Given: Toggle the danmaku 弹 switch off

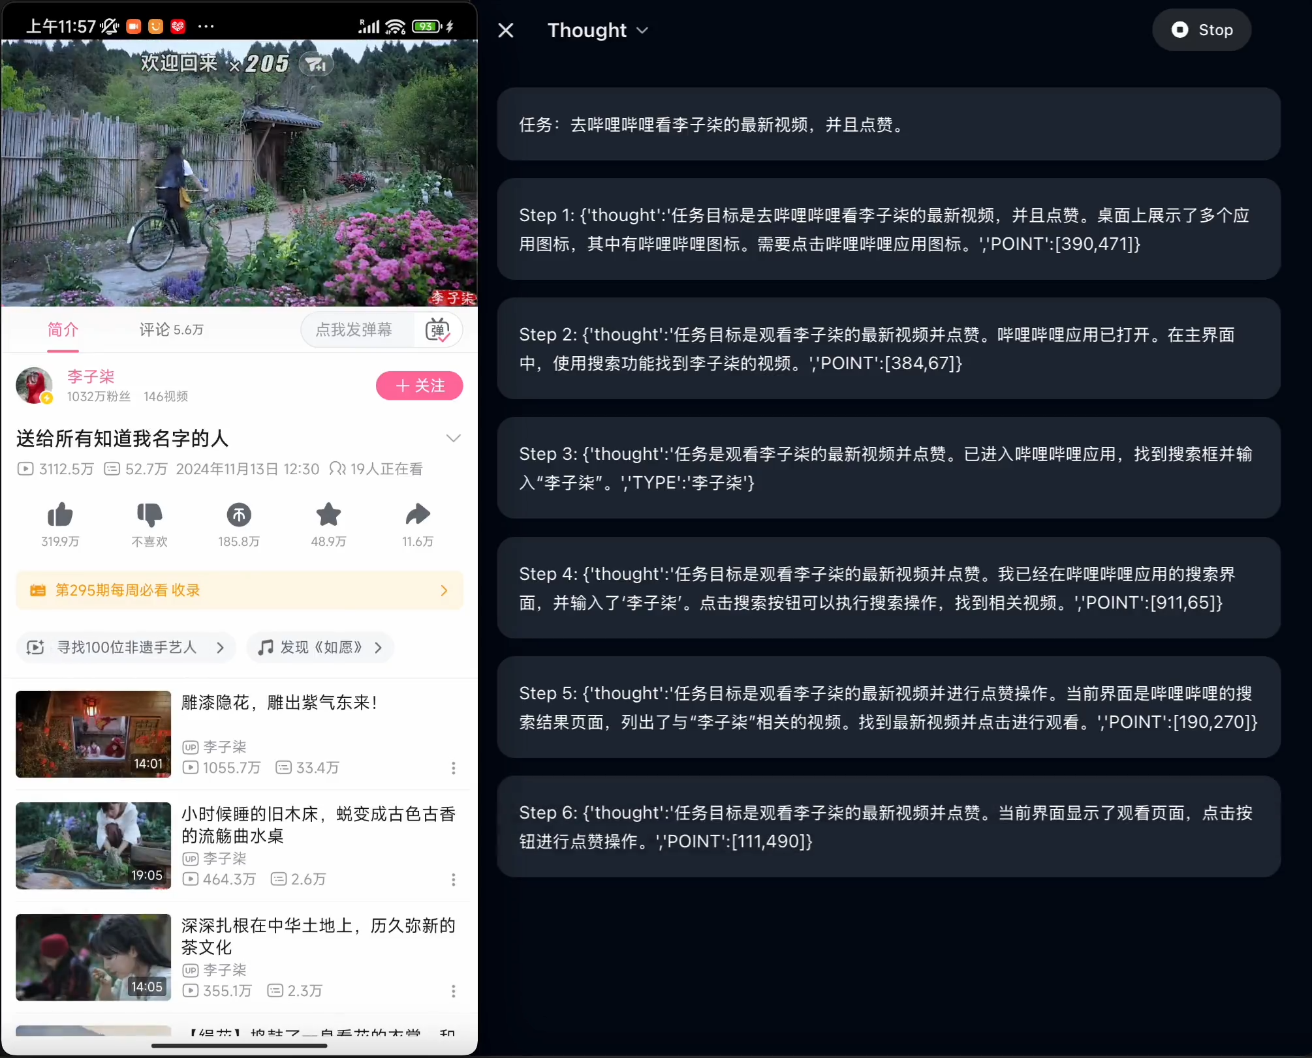Looking at the screenshot, I should pos(439,329).
